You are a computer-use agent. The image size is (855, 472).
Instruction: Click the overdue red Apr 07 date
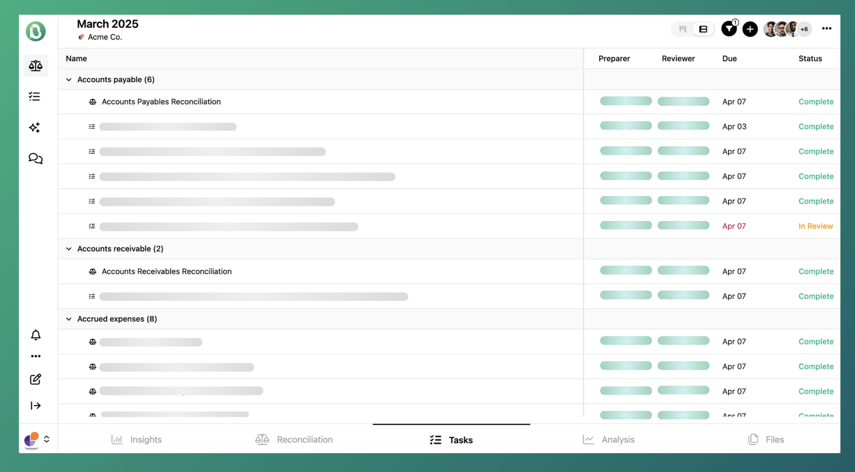tap(734, 226)
